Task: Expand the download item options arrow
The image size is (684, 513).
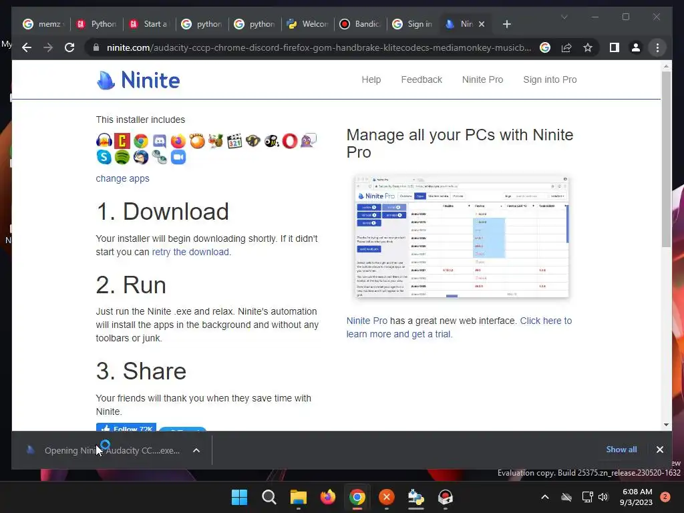Action: click(196, 450)
